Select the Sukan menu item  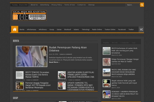coord(59,30)
